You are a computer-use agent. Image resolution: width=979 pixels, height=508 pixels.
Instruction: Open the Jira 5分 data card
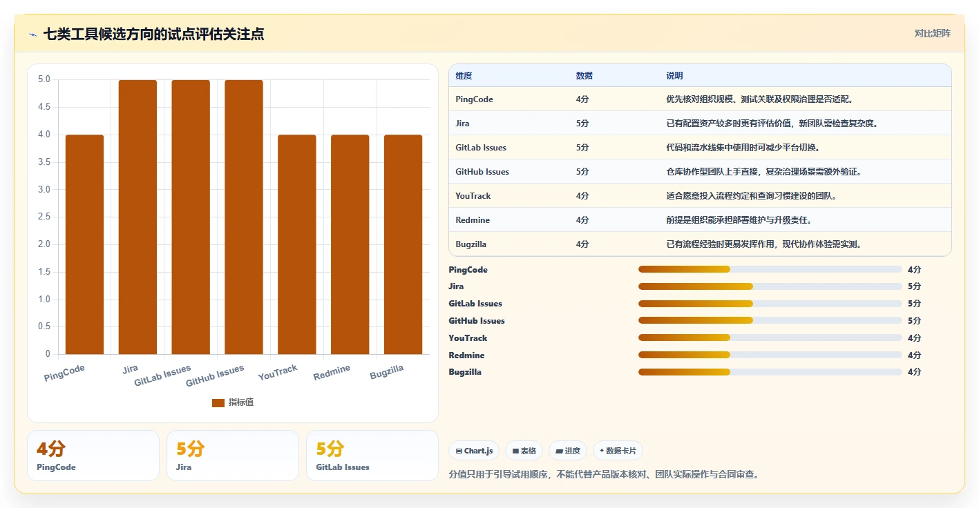233,456
